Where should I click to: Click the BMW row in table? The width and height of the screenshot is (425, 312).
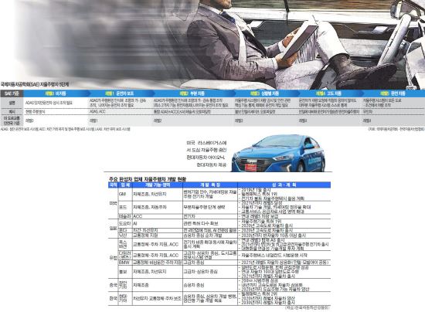(224, 263)
